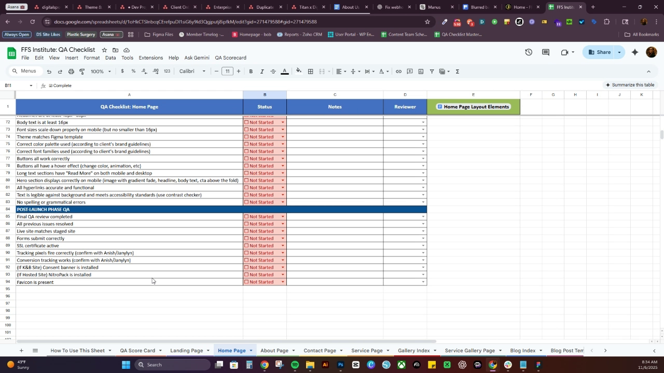Toggle status for Conversion tracking works
664x373 pixels.
click(x=247, y=261)
